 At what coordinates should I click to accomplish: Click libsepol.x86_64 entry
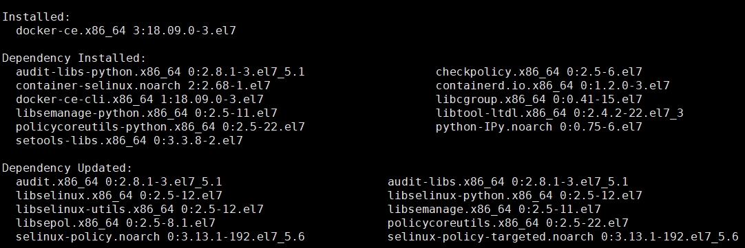[x=116, y=223]
